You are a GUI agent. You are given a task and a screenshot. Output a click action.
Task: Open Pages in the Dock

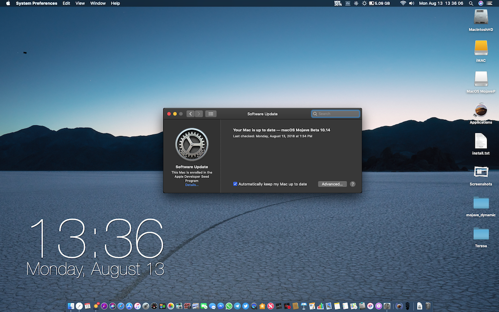coord(312,306)
